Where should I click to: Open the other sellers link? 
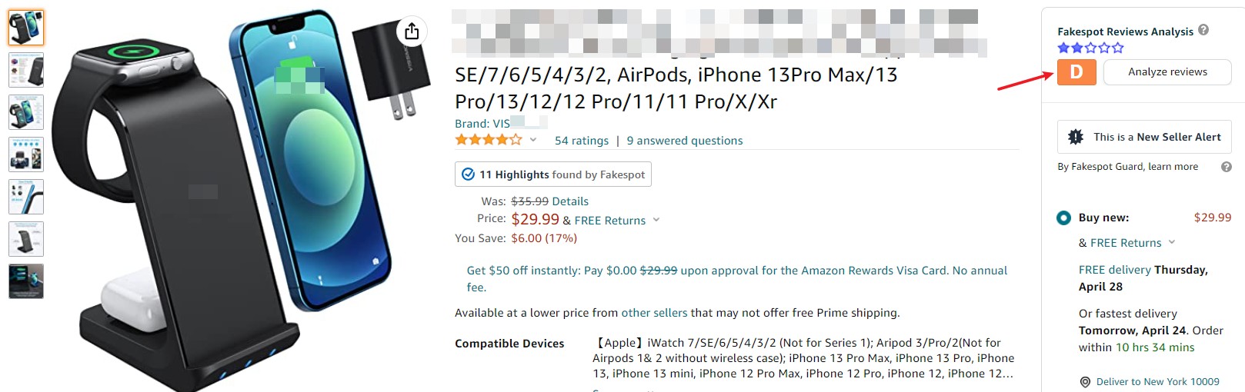click(x=654, y=313)
